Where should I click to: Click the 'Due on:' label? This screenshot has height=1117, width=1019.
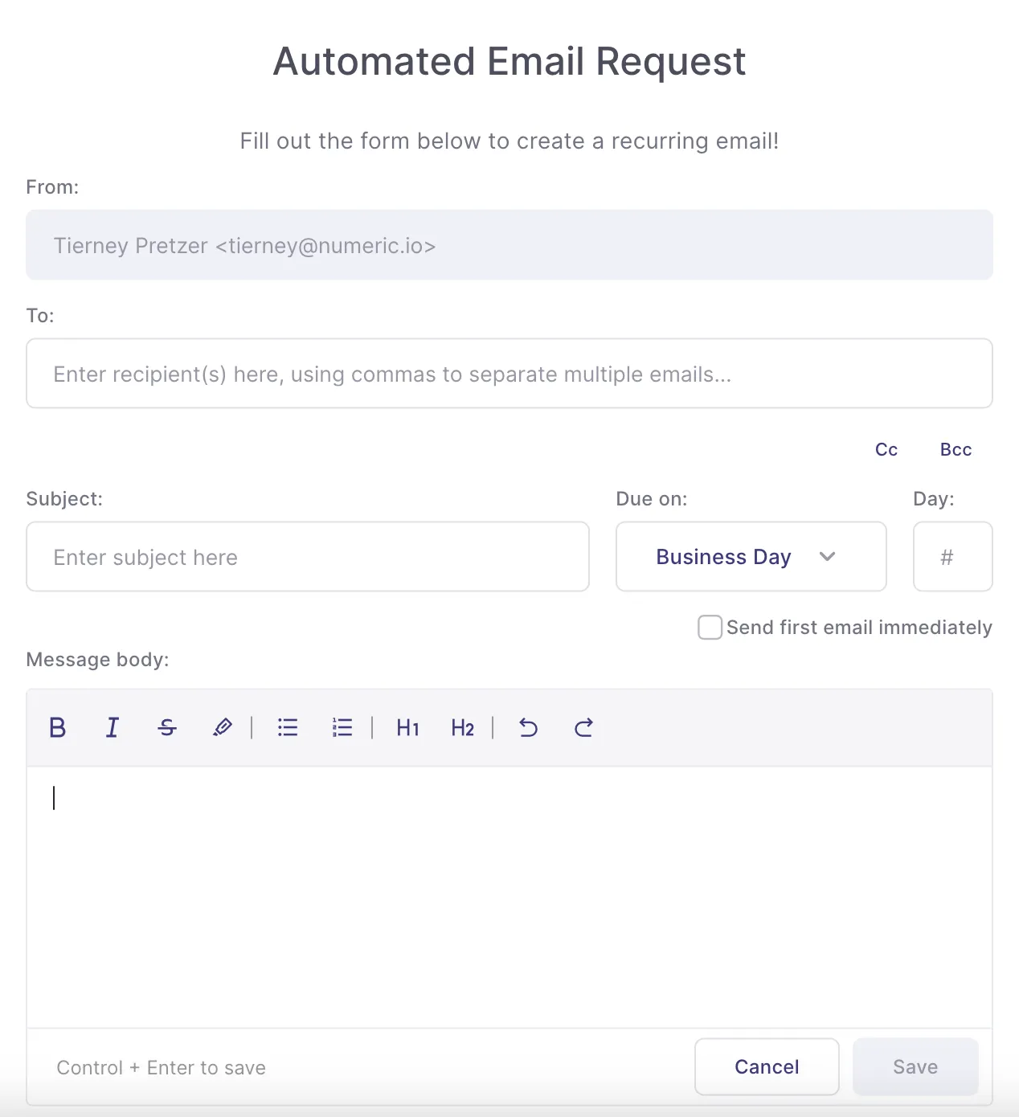(x=652, y=499)
